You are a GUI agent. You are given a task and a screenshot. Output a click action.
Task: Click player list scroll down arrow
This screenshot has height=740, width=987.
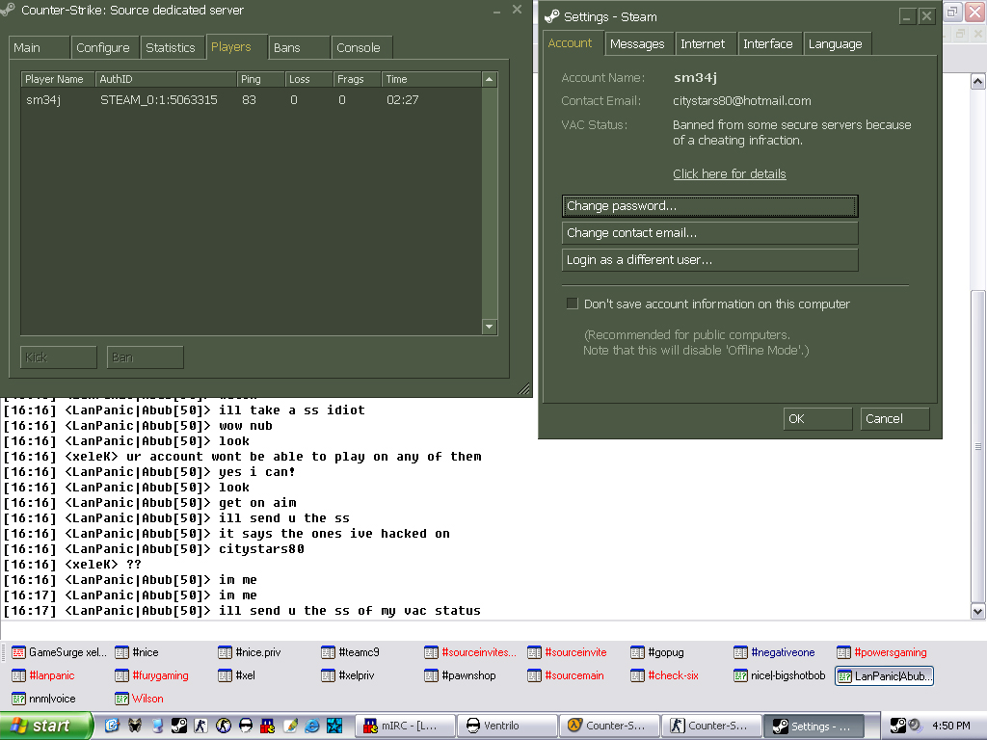[490, 327]
